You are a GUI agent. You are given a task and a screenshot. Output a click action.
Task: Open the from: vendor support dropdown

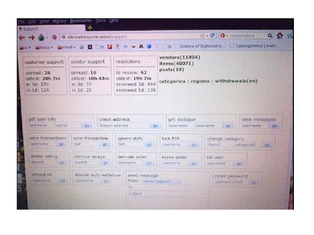pos(162,181)
